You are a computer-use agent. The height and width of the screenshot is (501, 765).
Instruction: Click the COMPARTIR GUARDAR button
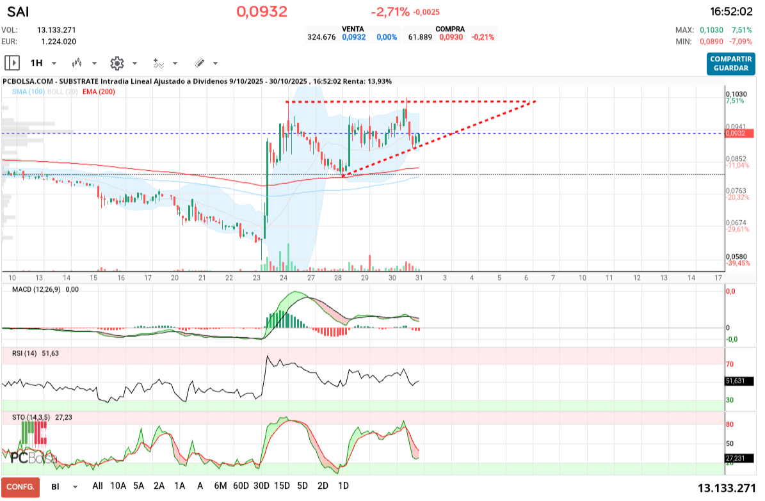(730, 62)
